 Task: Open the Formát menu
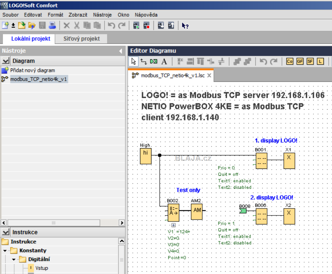55,15
